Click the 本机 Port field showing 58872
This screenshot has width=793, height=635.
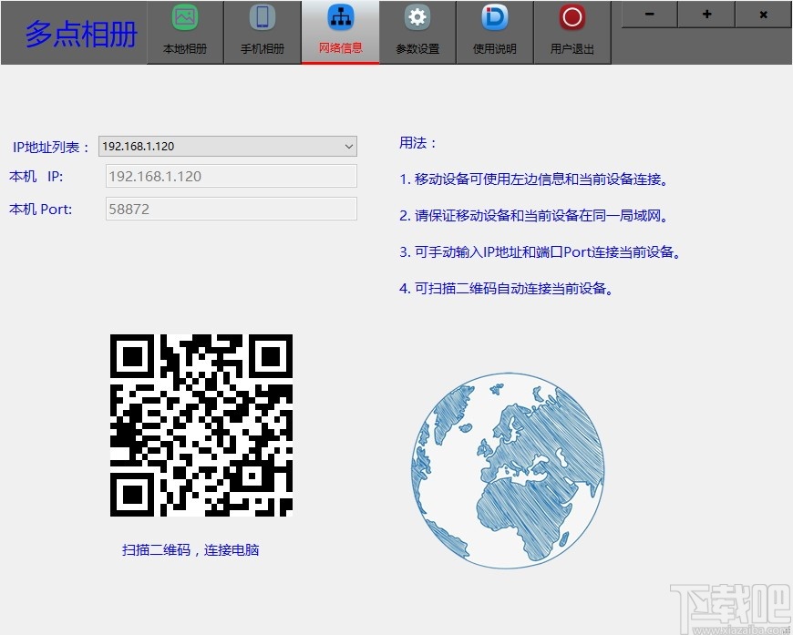point(231,209)
